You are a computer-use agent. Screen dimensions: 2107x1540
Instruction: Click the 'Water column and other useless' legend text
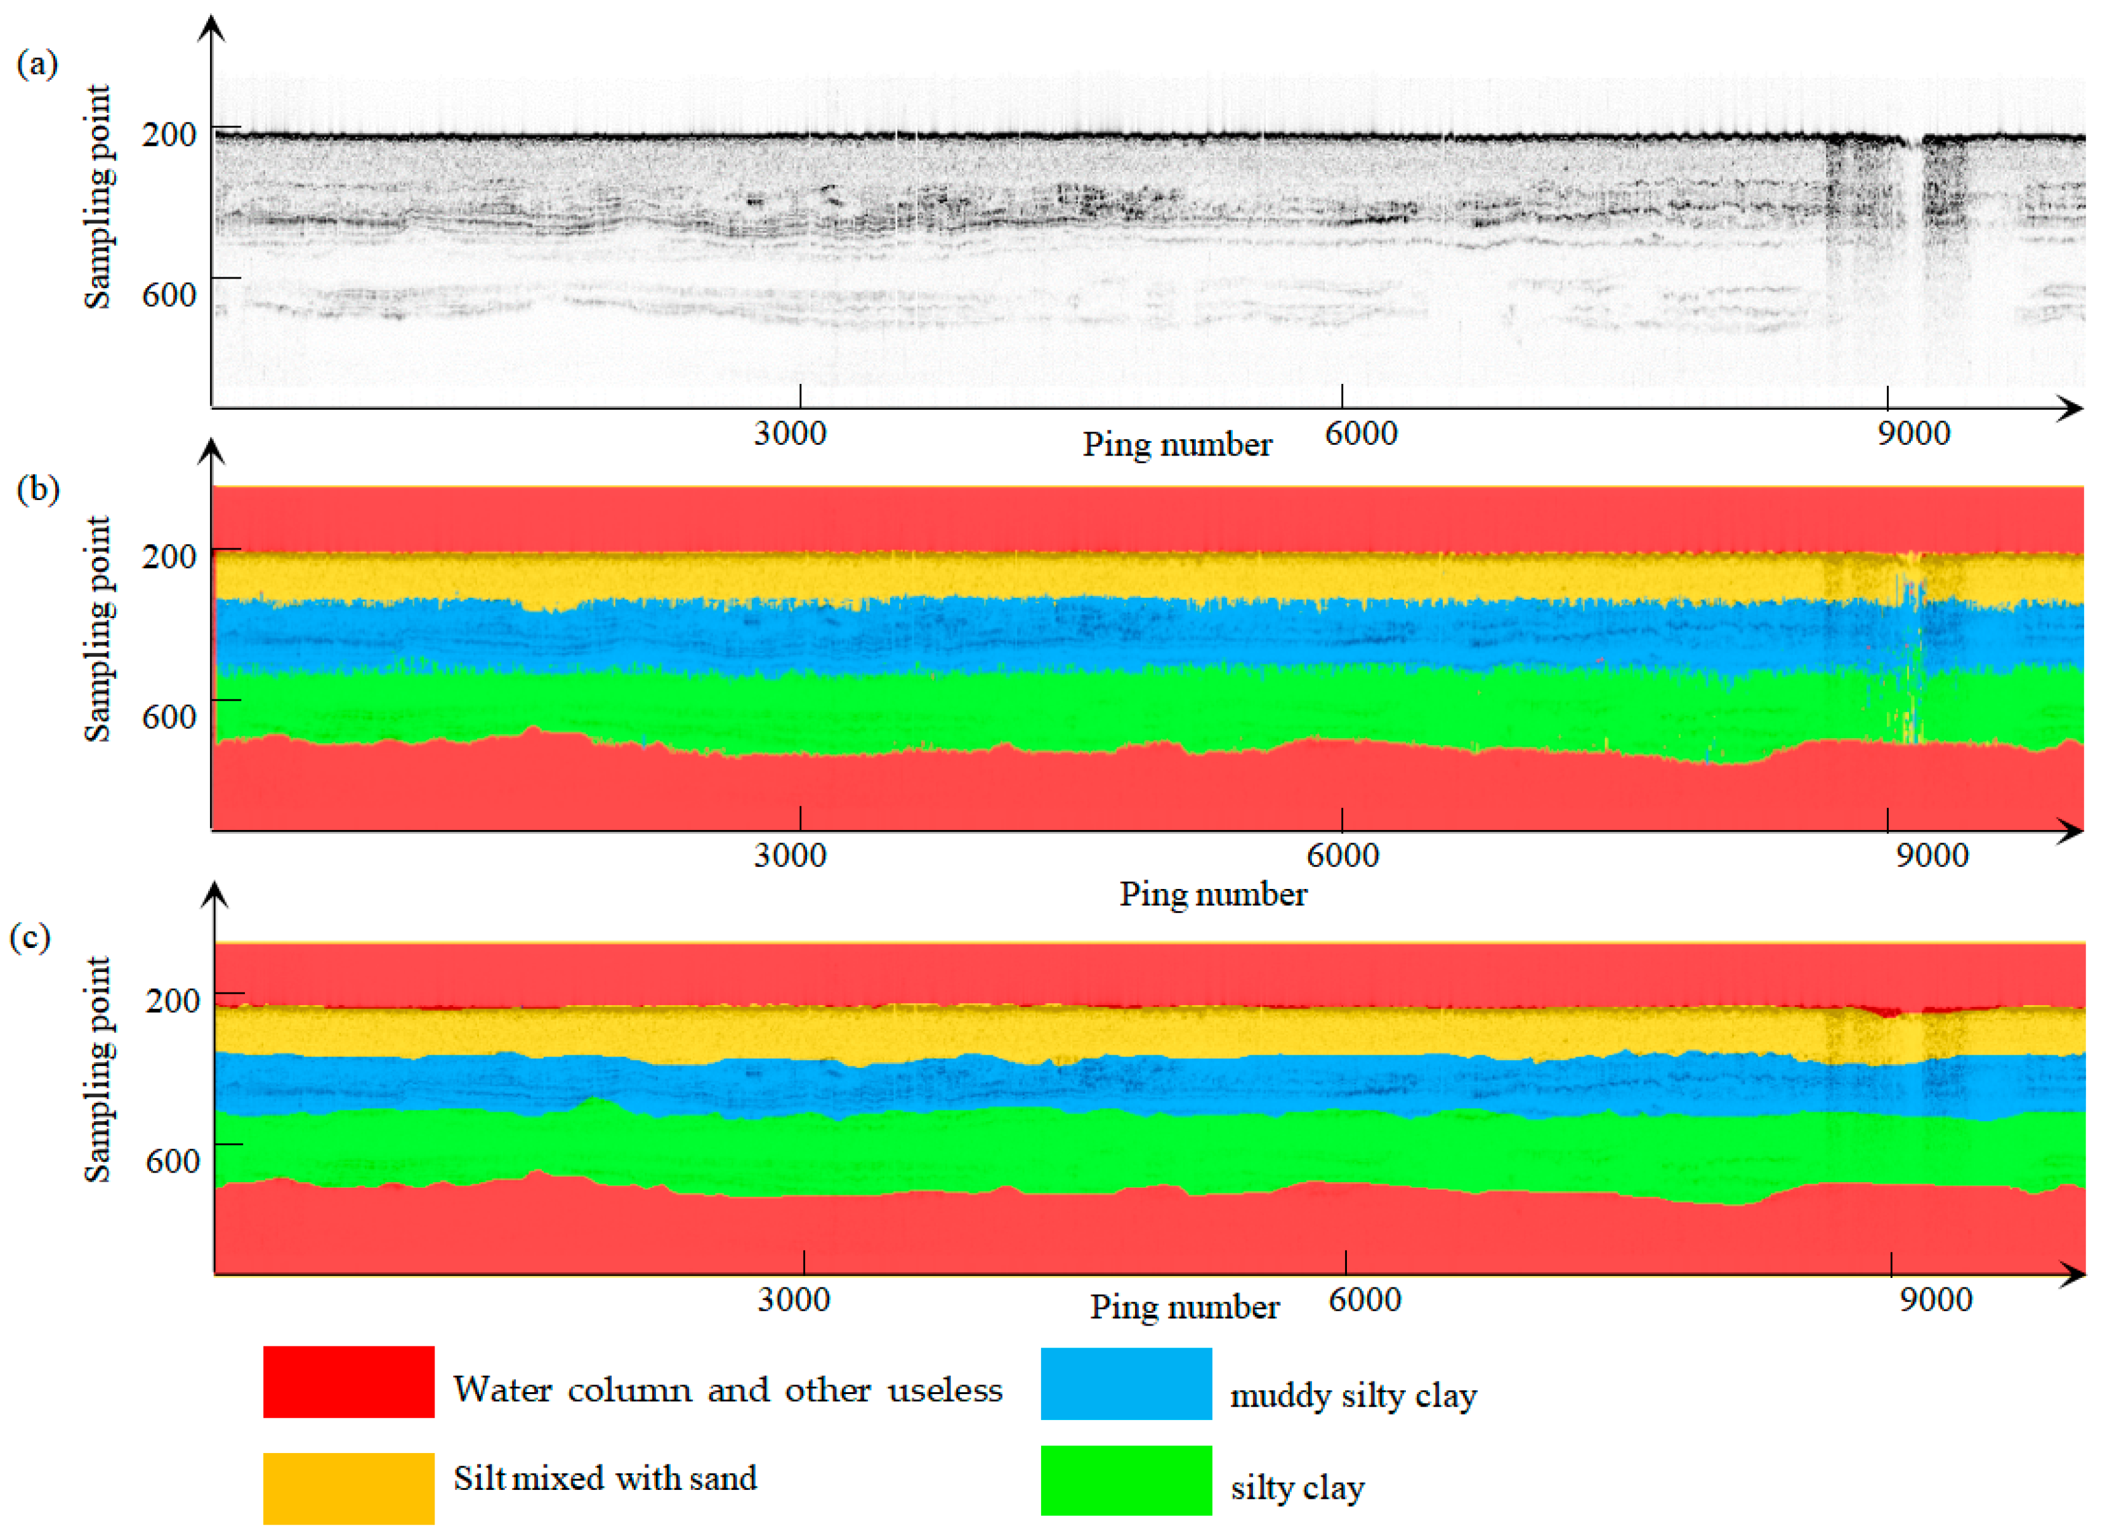728,1390
